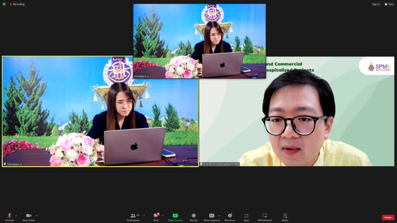Screen dimensions: 397x223
Task: Click the green Share Screen icon
Action: click(175, 216)
